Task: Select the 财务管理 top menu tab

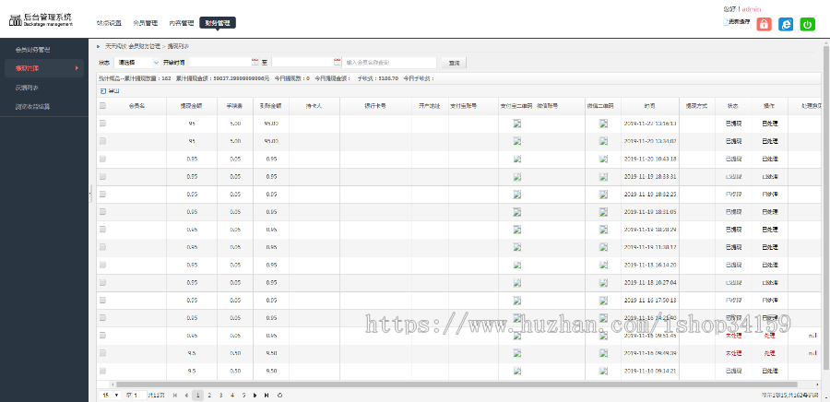Action: (x=218, y=23)
